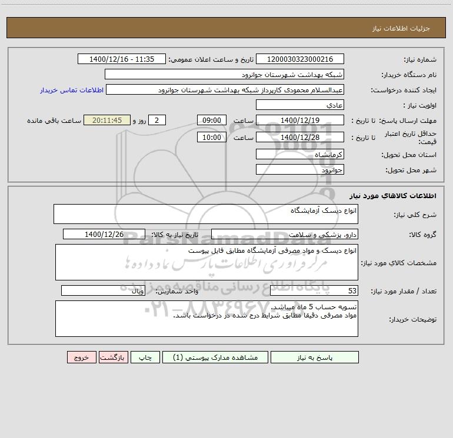Click the 'شهر محل تحویل:' label
This screenshot has width=453, height=438.
[411, 170]
